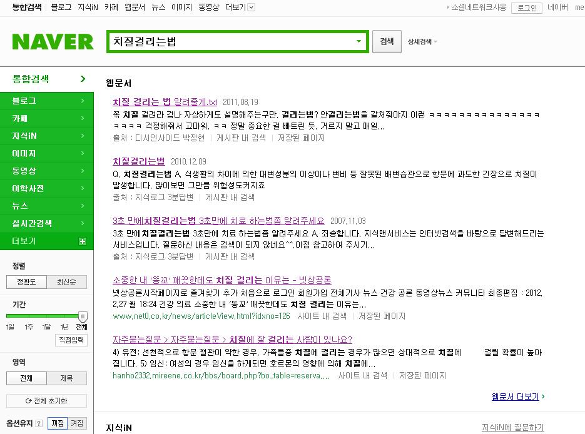Select 이미지 in the top navigation bar
Image resolution: width=585 pixels, height=434 pixels.
point(181,7)
